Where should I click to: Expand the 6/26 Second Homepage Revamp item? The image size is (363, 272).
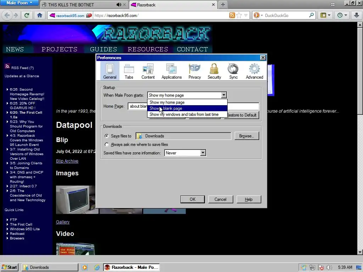pos(7,90)
